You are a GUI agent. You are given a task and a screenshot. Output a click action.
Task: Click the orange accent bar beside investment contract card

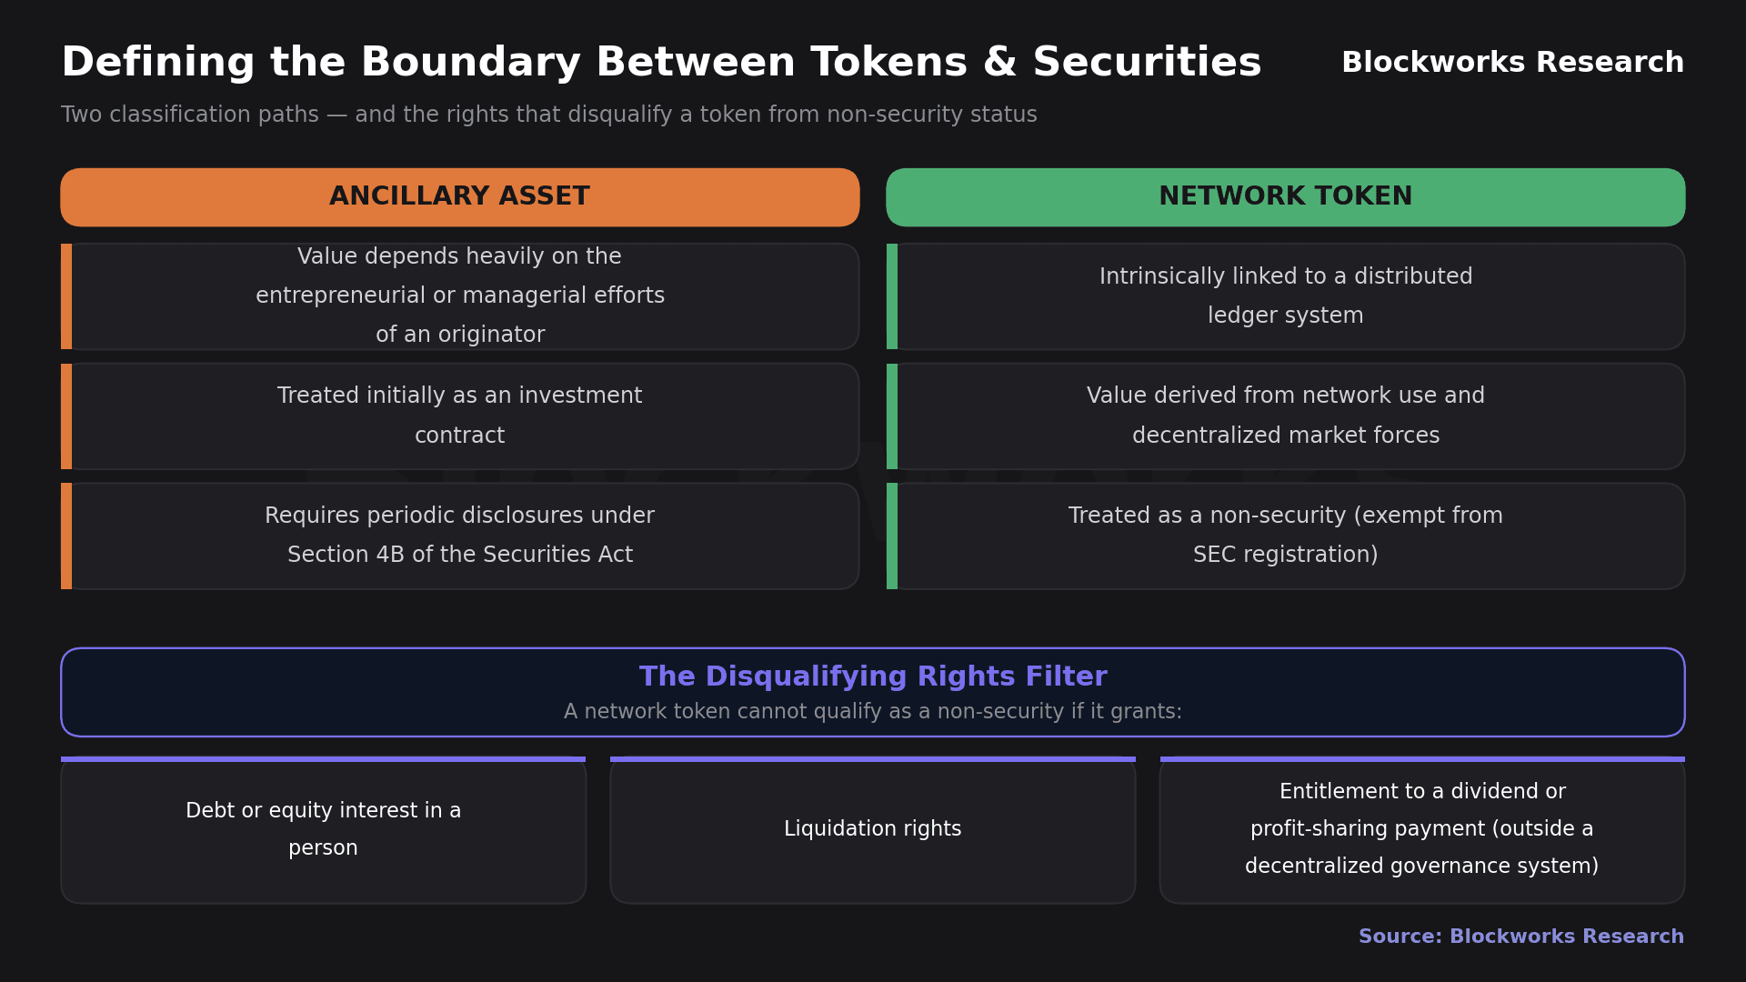pos(66,416)
